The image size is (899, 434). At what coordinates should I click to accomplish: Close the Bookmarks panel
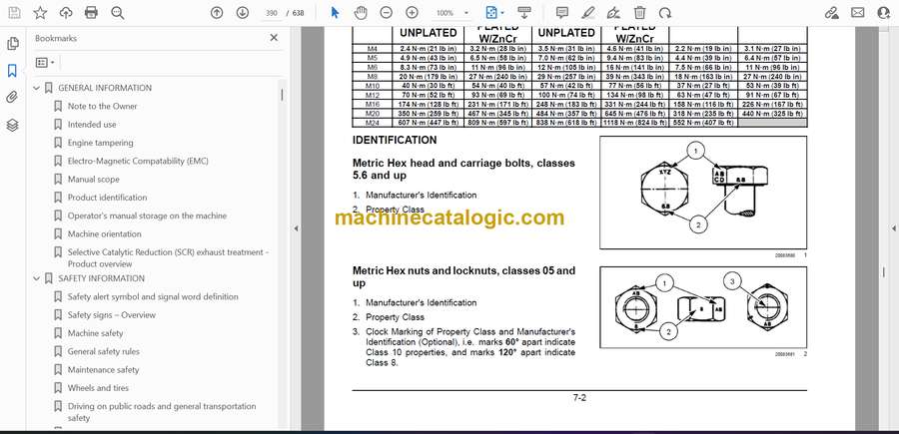coord(274,38)
